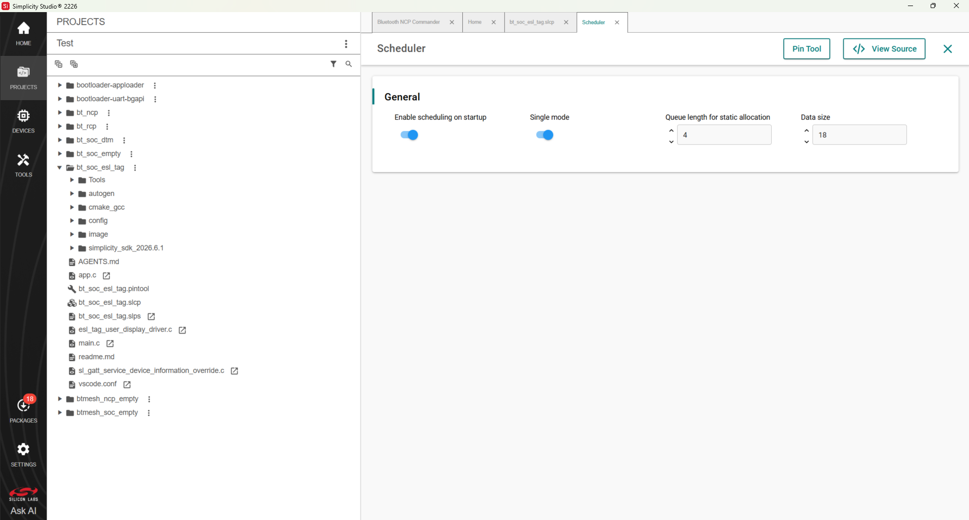Open vscode.conf external editor icon
The width and height of the screenshot is (969, 520).
pyautogui.click(x=127, y=384)
